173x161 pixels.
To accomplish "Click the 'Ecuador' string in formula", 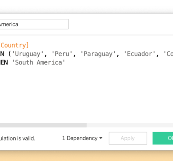I will [x=140, y=54].
